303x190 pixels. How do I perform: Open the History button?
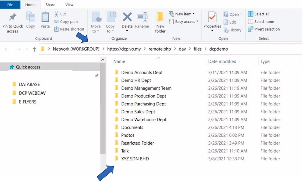[232, 30]
